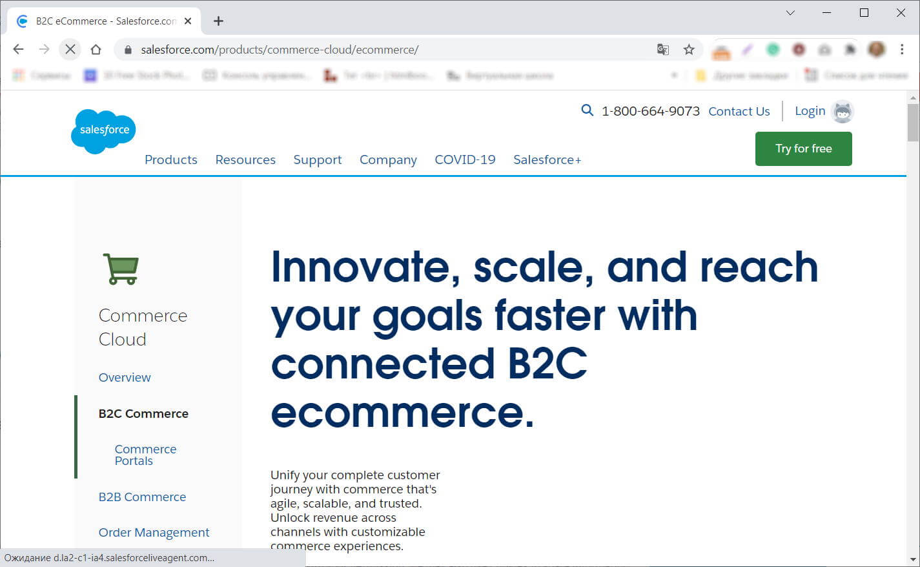Open the translate page icon
The width and height of the screenshot is (920, 567).
662,50
